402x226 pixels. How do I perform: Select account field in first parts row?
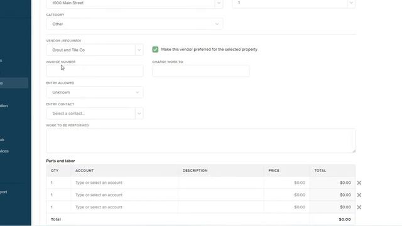pos(124,183)
